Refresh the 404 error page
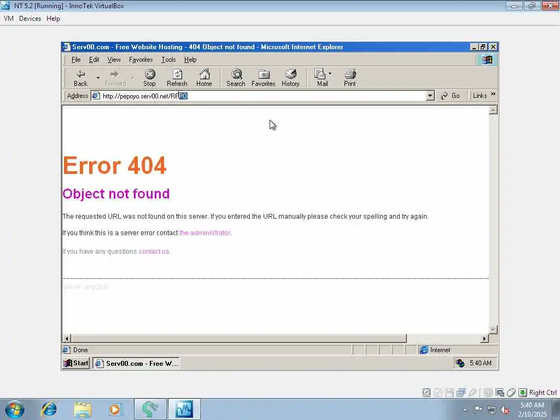Image resolution: width=560 pixels, height=420 pixels. pyautogui.click(x=177, y=78)
